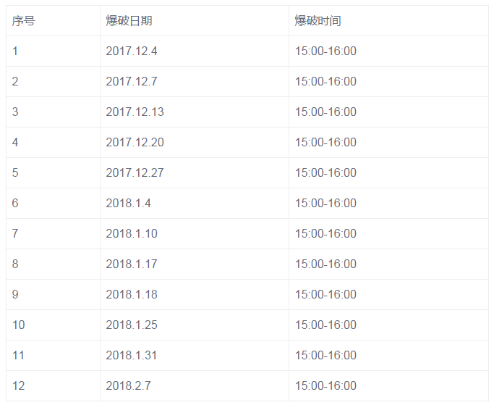Click the date 2018.1.4

[128, 204]
